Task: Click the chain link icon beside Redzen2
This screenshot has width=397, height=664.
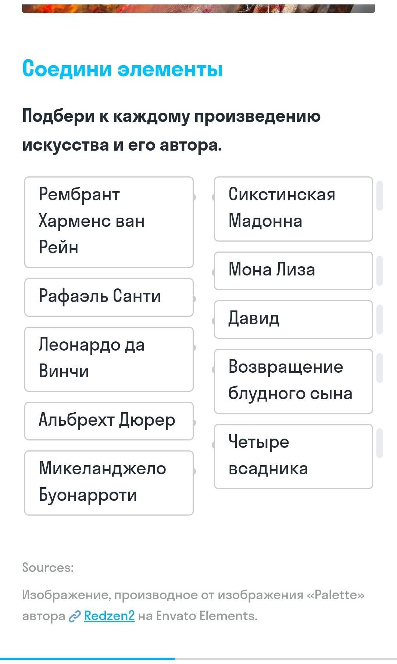Action: [x=75, y=616]
